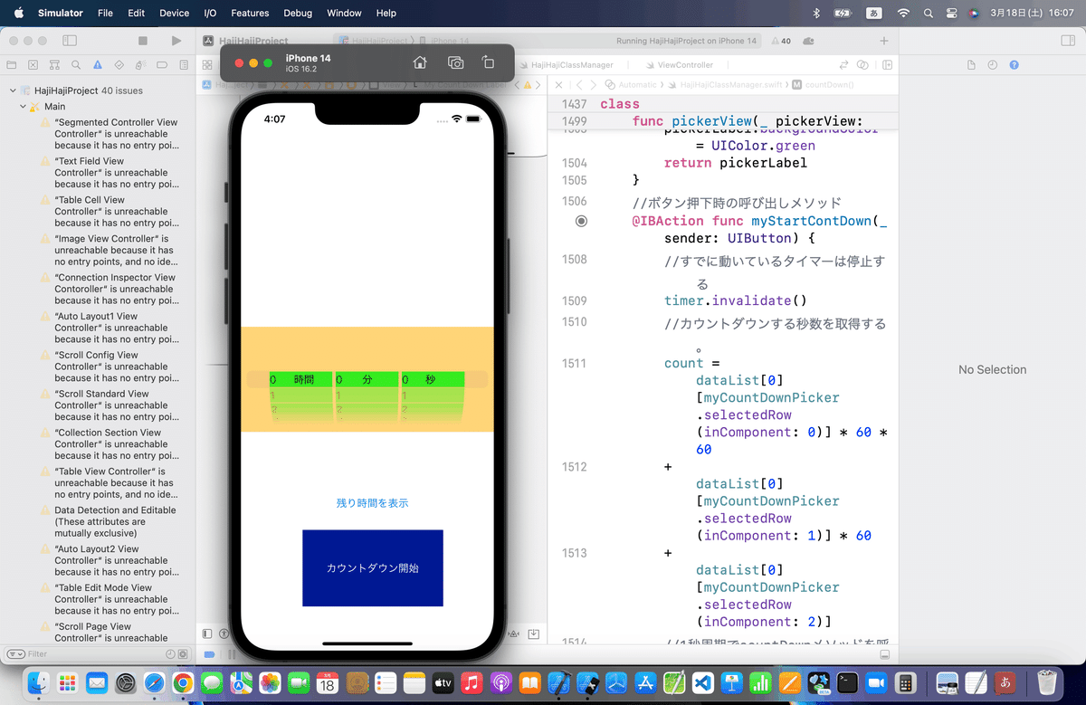This screenshot has height=705, width=1086.
Task: Open the Window menu
Action: [x=344, y=14]
